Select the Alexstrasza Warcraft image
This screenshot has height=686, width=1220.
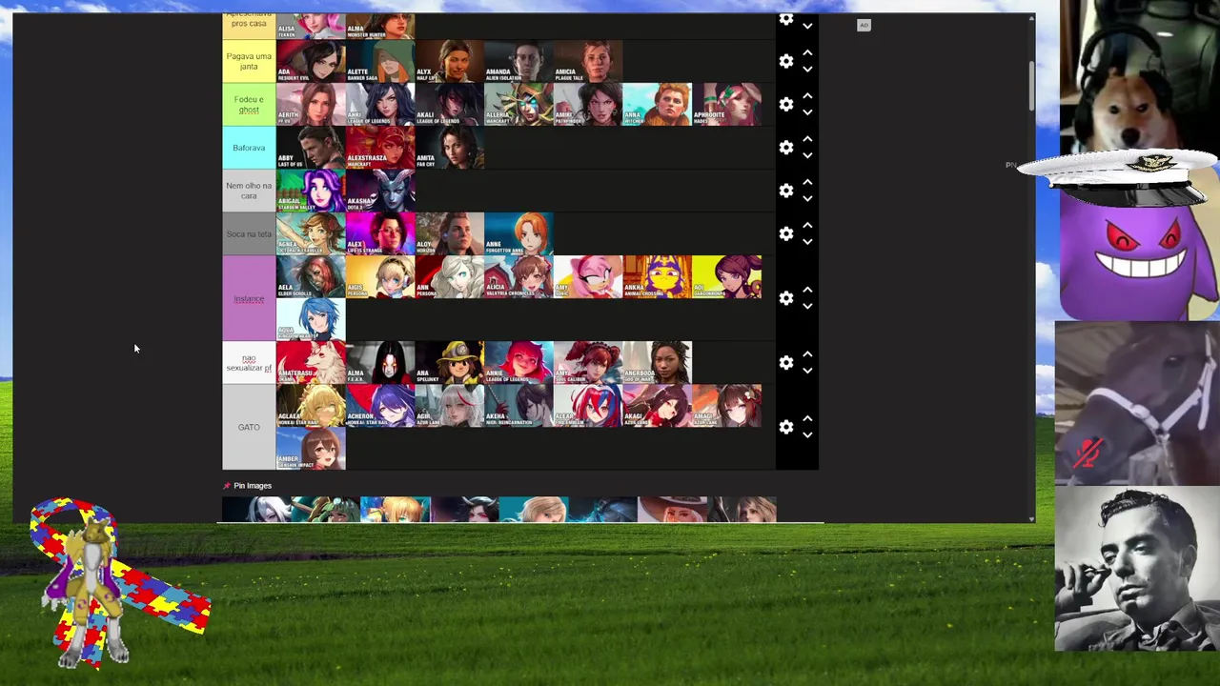point(380,147)
